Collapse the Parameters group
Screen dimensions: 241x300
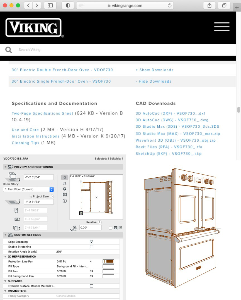5,291
